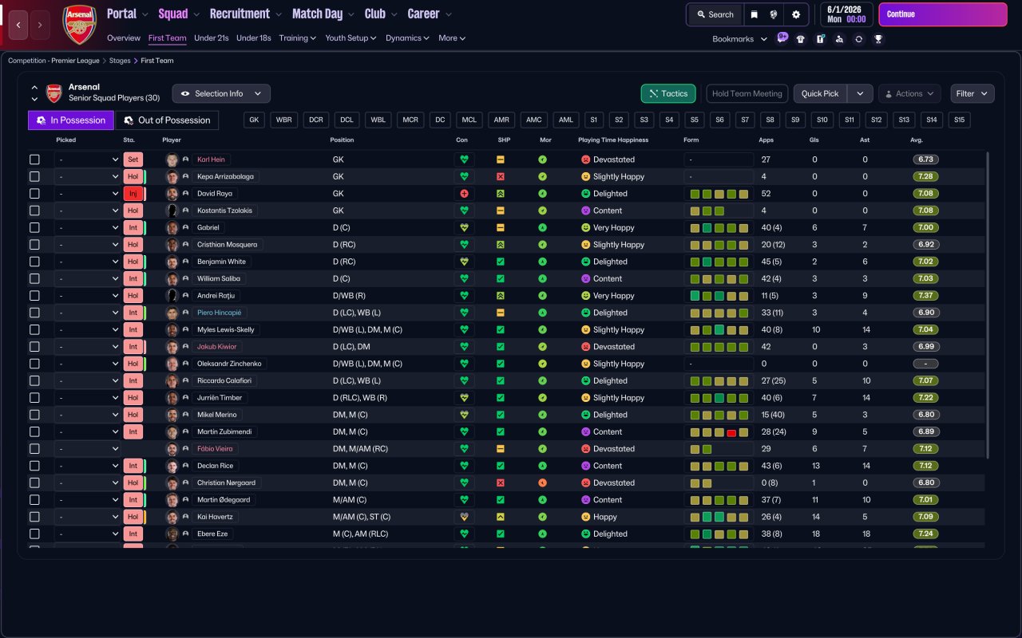Expand the Training submenu
This screenshot has height=638, width=1022.
pyautogui.click(x=298, y=37)
